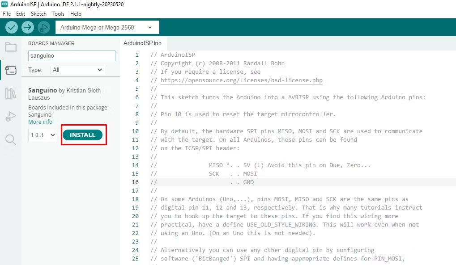Click the INSTALL button for Sanguino
Viewport: 456px width, 265px height.
click(x=83, y=135)
